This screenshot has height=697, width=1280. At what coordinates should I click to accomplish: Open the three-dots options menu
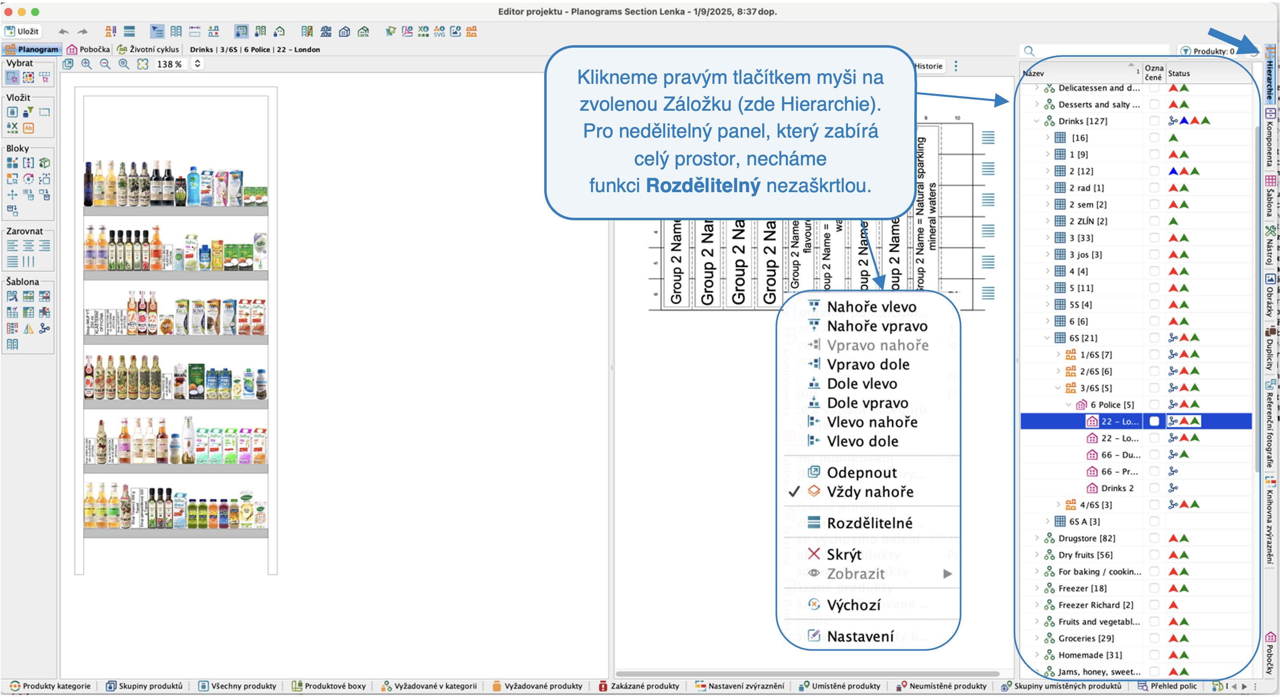pos(956,66)
